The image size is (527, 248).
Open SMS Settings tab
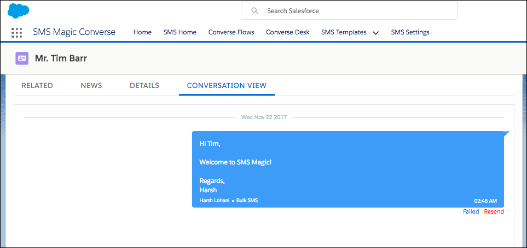[x=410, y=32]
